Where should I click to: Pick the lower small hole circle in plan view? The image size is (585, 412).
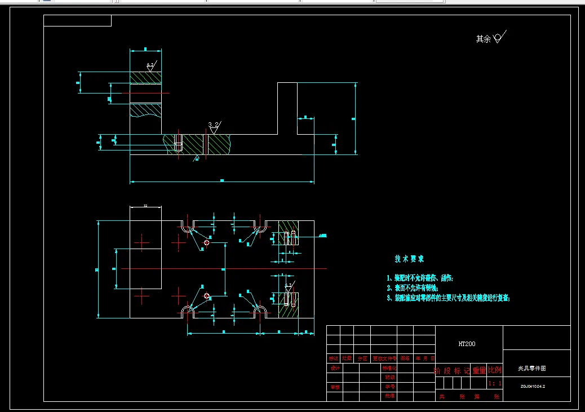click(207, 296)
